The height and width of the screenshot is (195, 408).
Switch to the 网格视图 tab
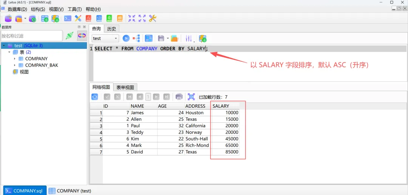point(101,87)
